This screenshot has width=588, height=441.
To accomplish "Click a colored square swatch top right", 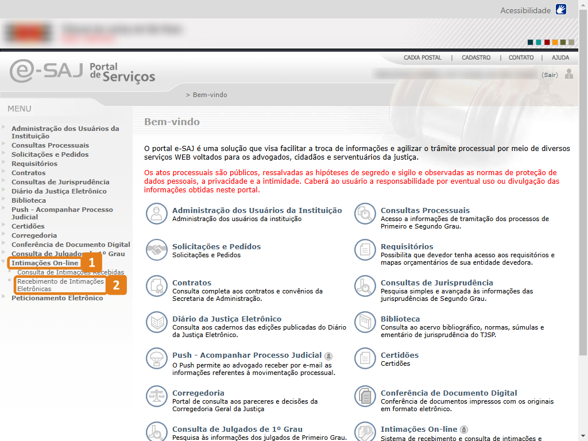I will click(531, 42).
